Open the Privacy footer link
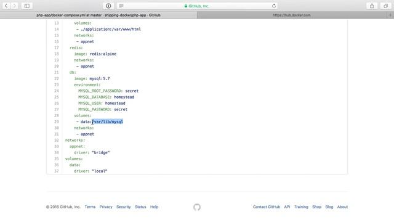 pyautogui.click(x=106, y=207)
